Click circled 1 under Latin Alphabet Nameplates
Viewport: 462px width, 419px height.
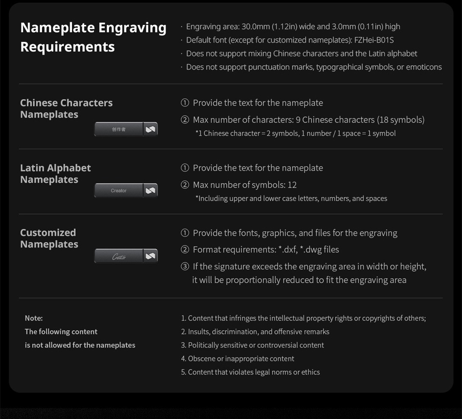click(x=185, y=168)
